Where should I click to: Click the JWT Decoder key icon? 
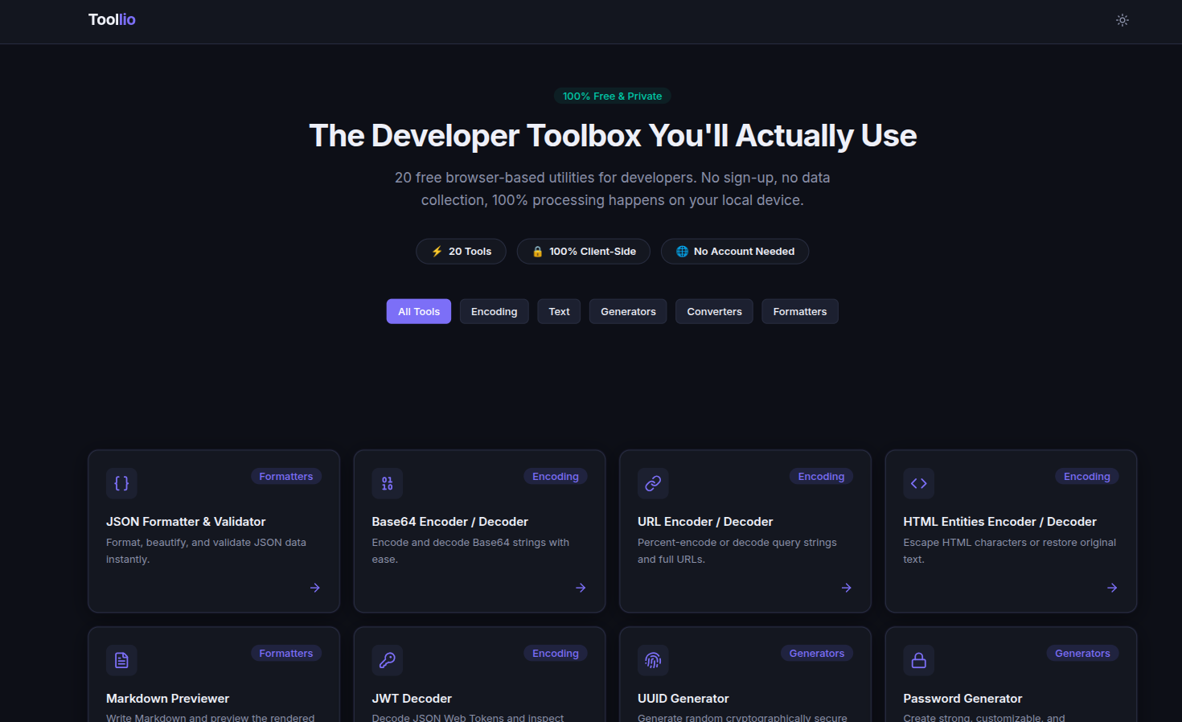(387, 660)
